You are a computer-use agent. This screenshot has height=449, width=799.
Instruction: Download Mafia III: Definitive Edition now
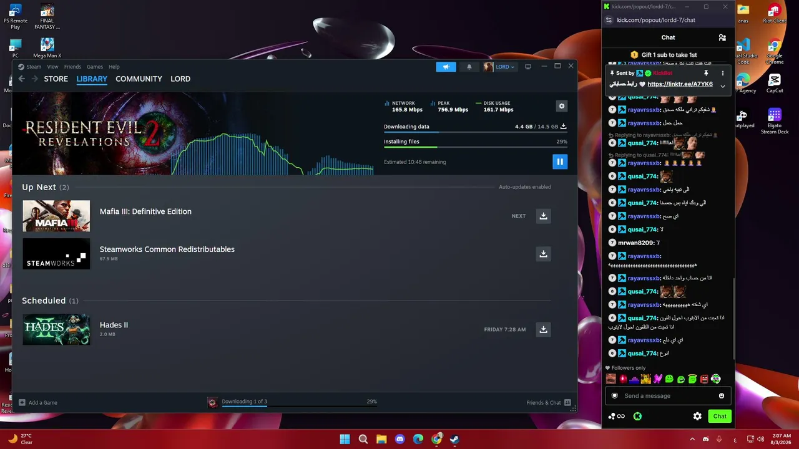pos(543,216)
